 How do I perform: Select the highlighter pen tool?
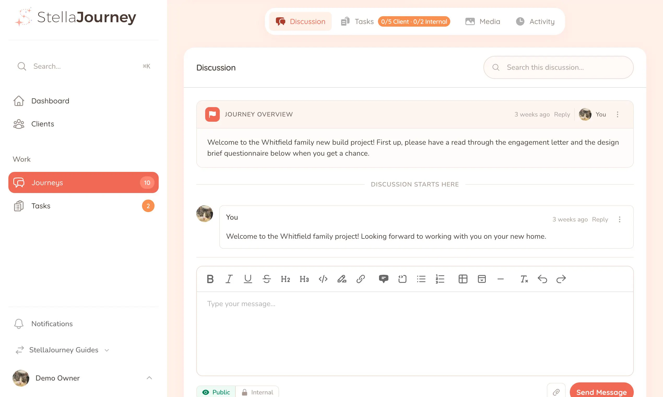point(342,279)
